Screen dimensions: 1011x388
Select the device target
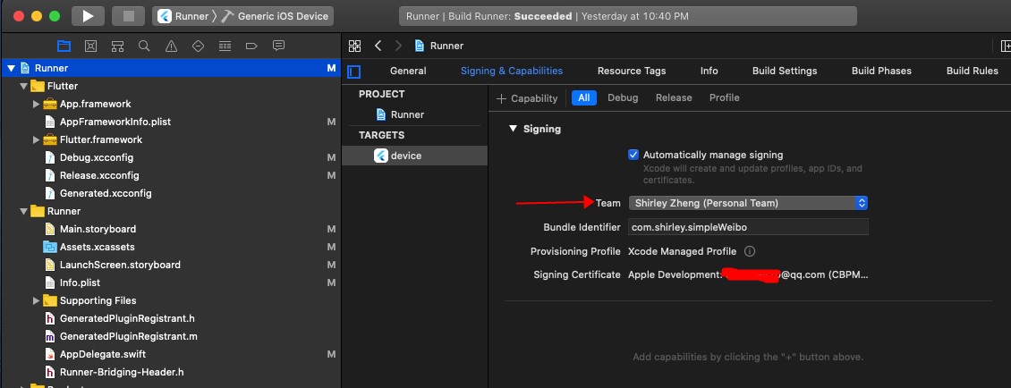coord(414,156)
